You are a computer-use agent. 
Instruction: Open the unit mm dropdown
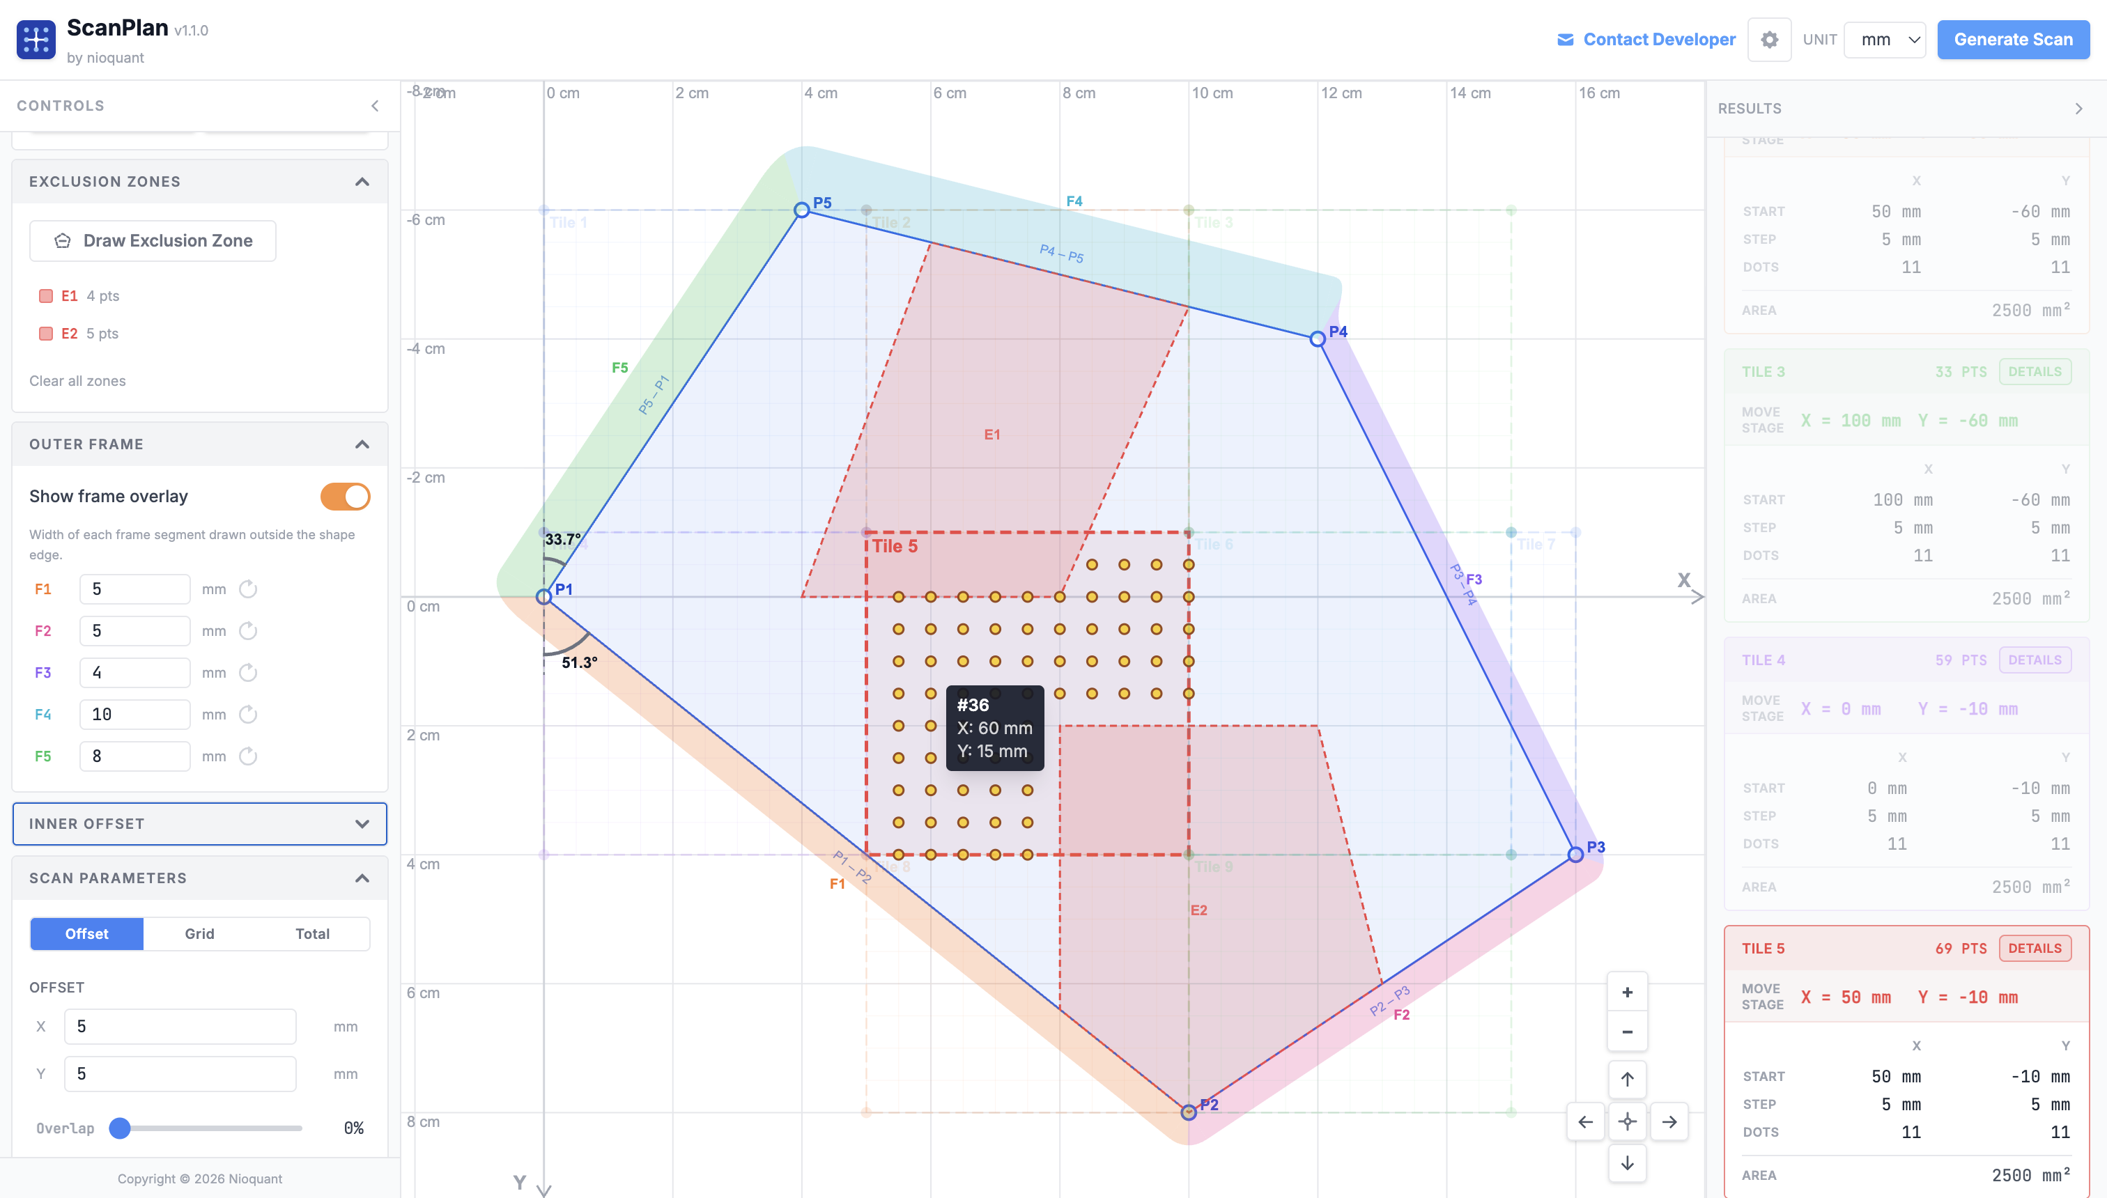pyautogui.click(x=1885, y=40)
